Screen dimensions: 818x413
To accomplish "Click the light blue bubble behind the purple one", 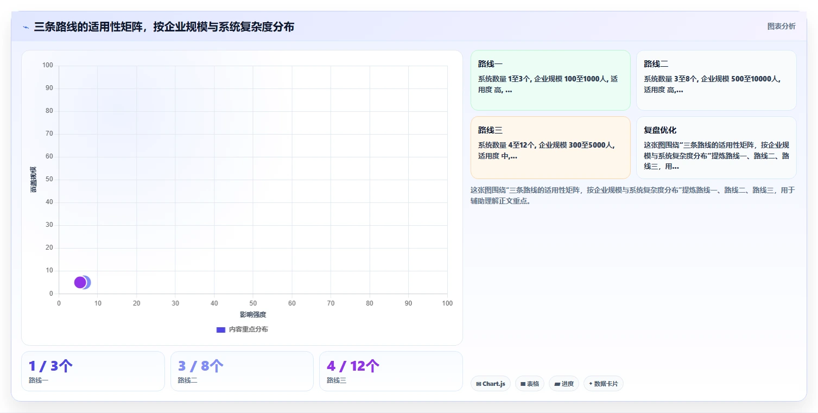I will [x=88, y=282].
